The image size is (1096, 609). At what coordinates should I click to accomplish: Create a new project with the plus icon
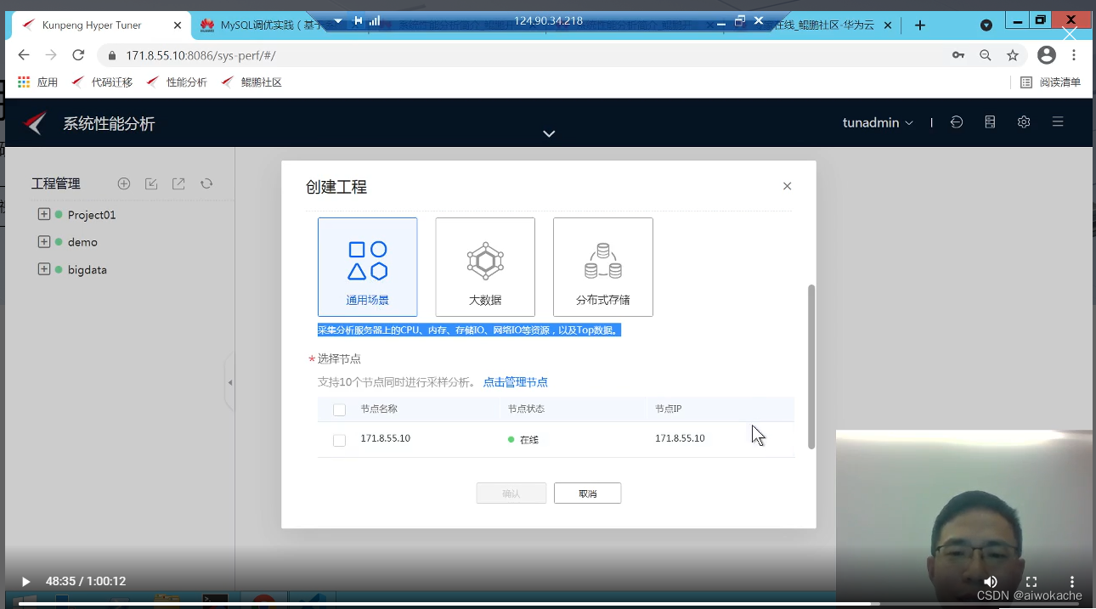point(124,183)
